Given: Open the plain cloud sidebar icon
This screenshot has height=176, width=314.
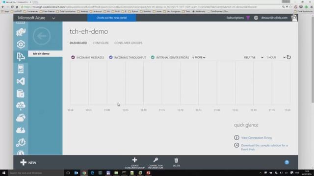Looking at the screenshot, I should [21, 118].
